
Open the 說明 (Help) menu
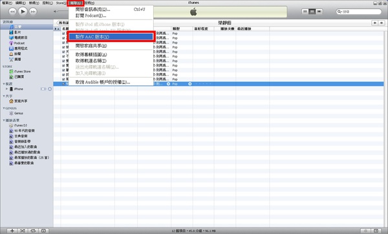click(x=89, y=3)
